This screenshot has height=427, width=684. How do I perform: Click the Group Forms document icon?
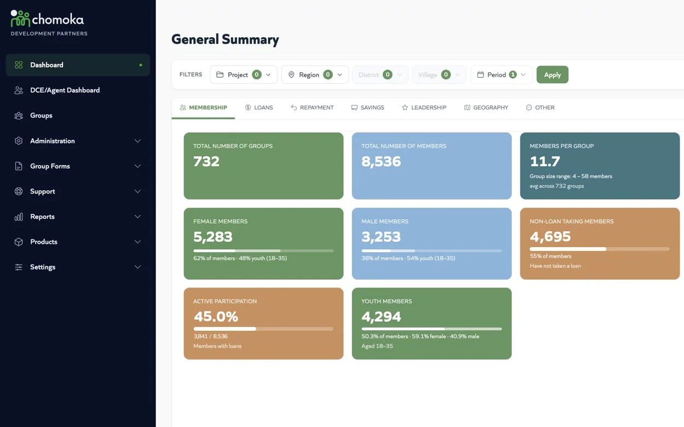tap(19, 166)
